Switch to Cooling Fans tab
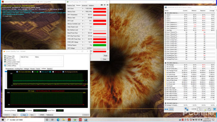 pos(19,69)
